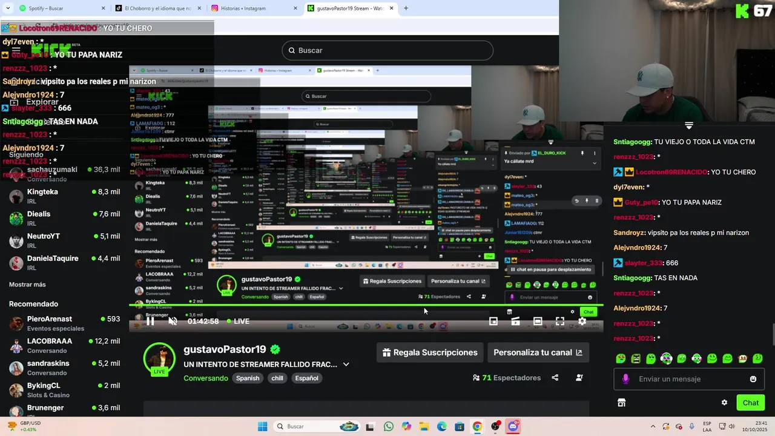Open sandraskins recommended channel

(64, 368)
